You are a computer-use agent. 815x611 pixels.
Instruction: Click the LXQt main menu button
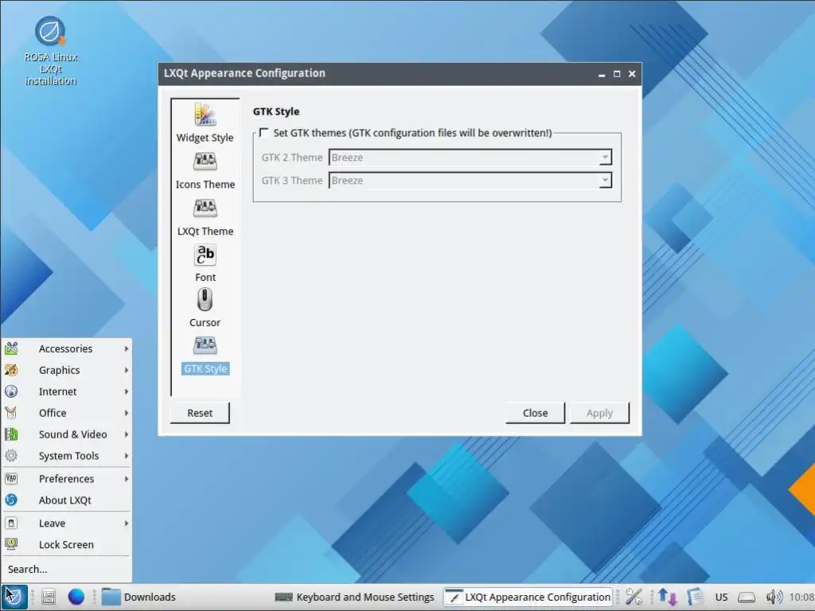[14, 597]
